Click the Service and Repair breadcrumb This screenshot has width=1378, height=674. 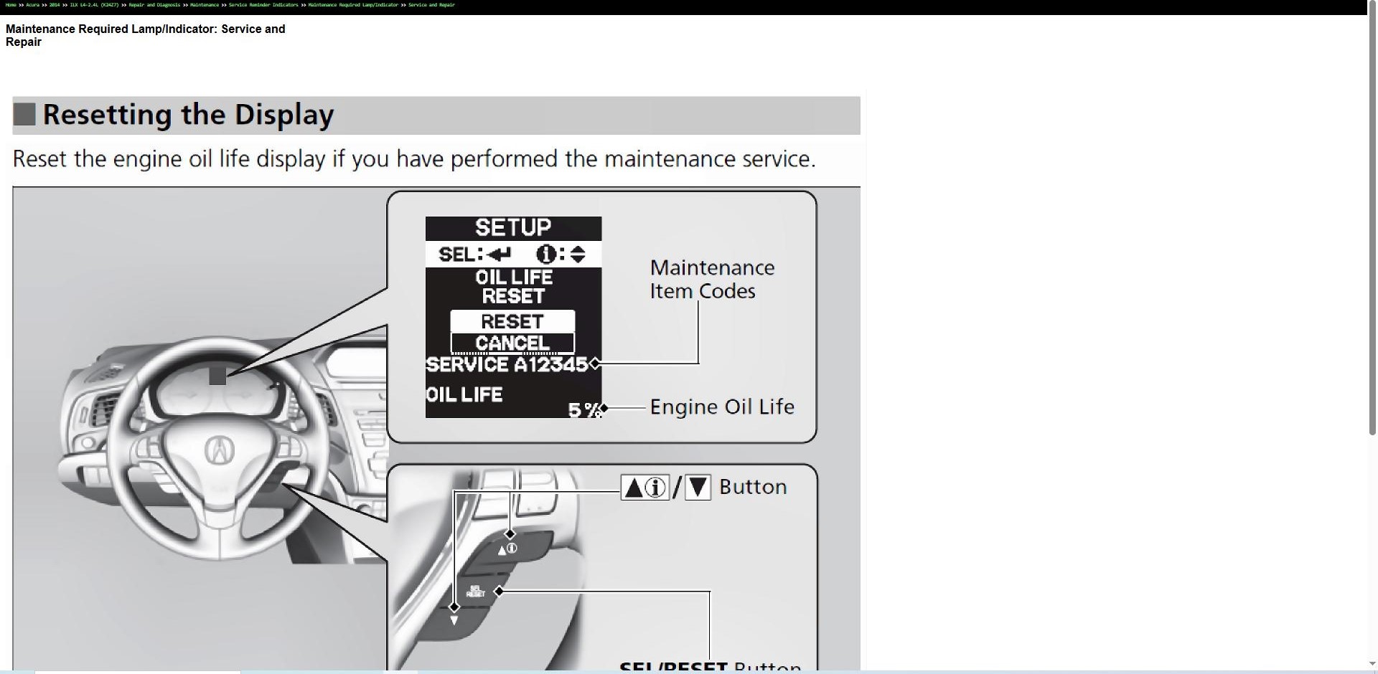431,5
